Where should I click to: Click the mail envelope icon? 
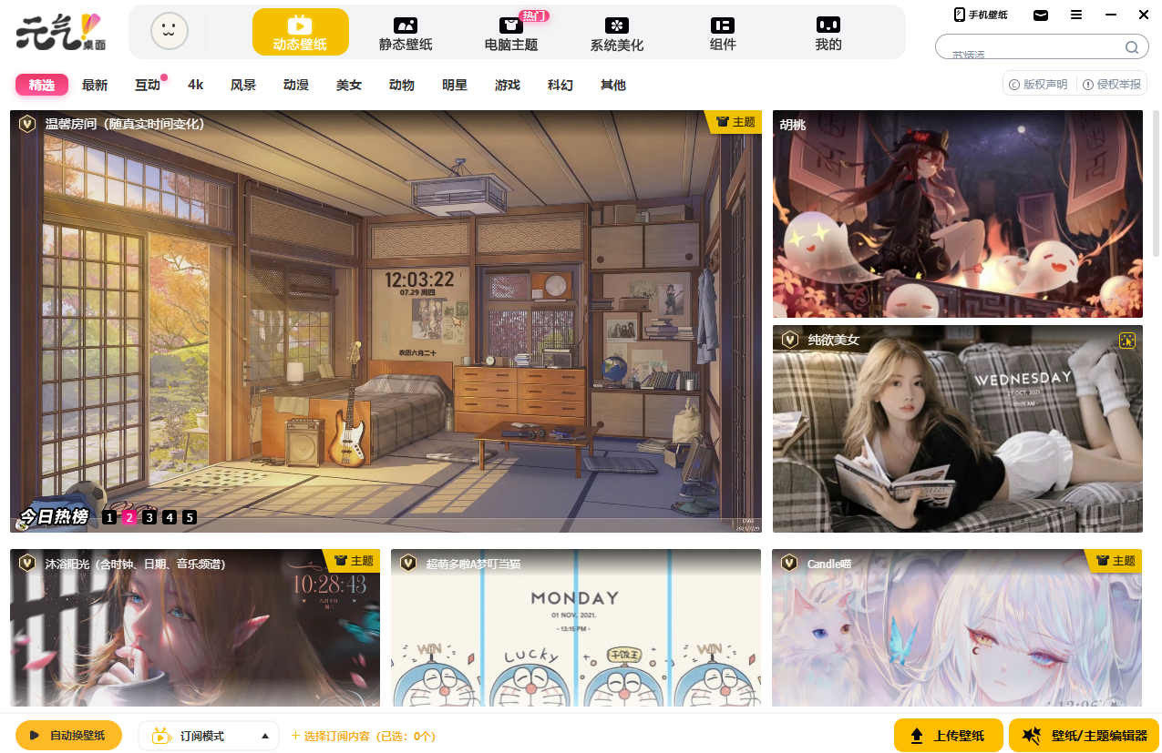(1040, 15)
